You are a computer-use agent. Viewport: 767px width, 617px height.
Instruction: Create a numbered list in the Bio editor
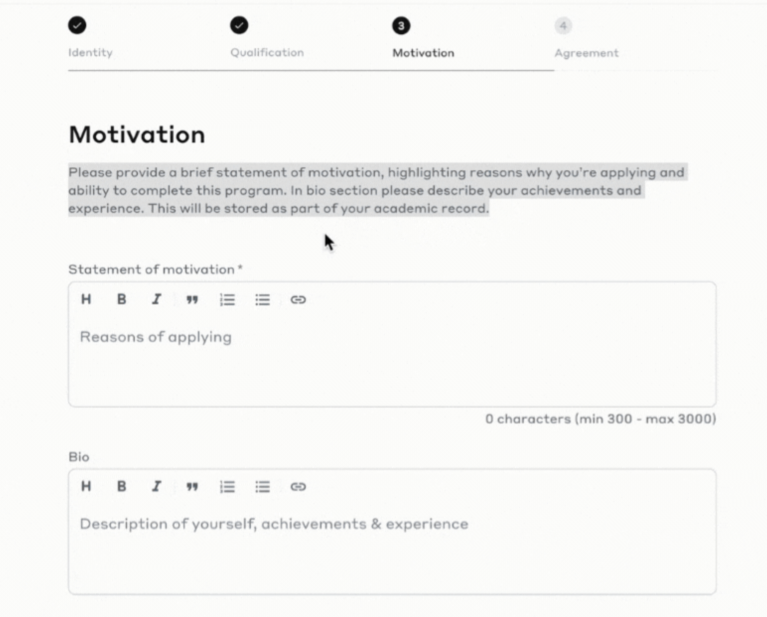(x=227, y=486)
